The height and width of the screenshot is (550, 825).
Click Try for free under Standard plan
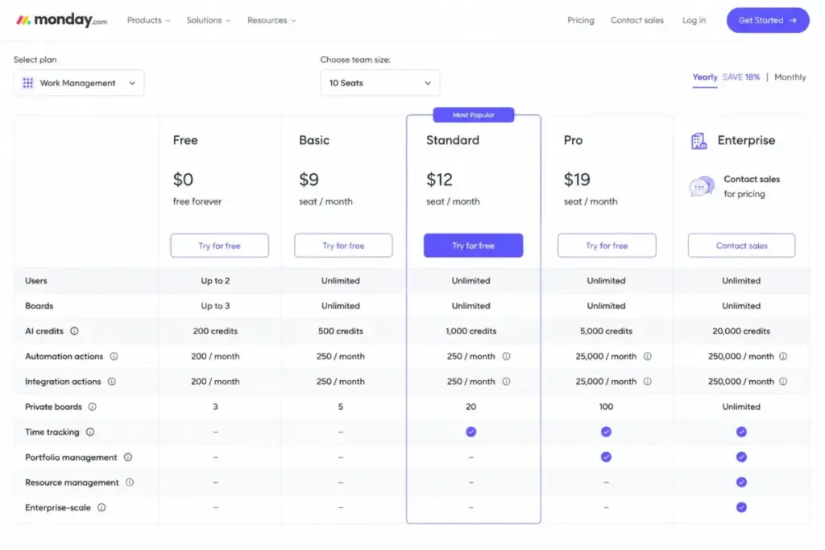[x=473, y=246]
